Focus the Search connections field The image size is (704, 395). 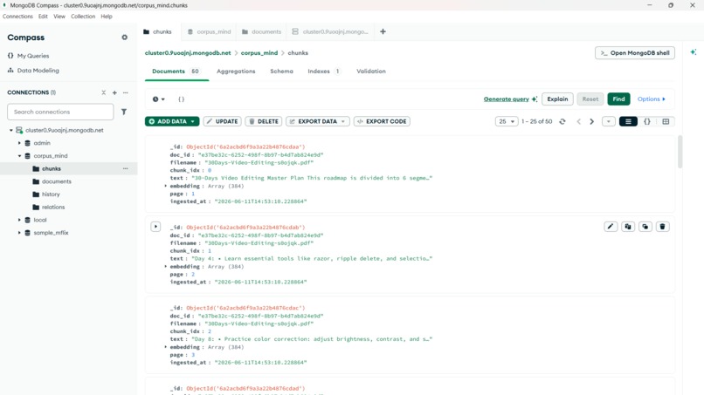(60, 112)
